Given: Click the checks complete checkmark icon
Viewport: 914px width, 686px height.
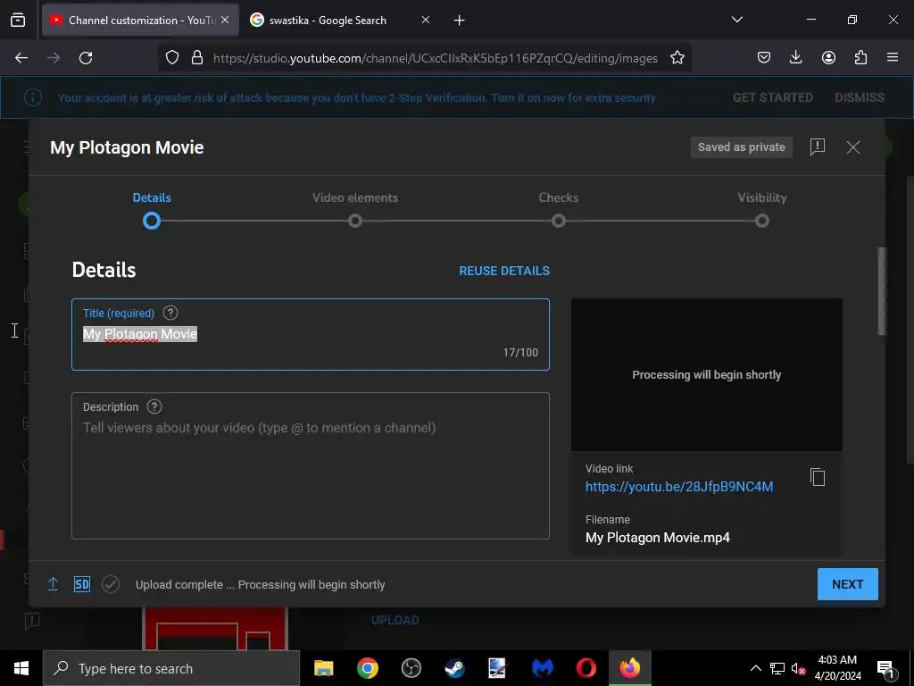Looking at the screenshot, I should point(110,584).
